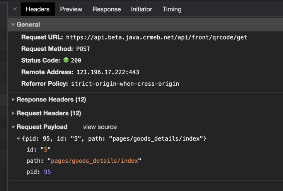Collapse the payload JSON object tree
The image size is (283, 191).
[19, 139]
